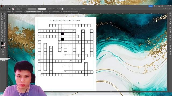Open the Arrange Documents icon
This screenshot has width=172, height=96.
[159, 6]
